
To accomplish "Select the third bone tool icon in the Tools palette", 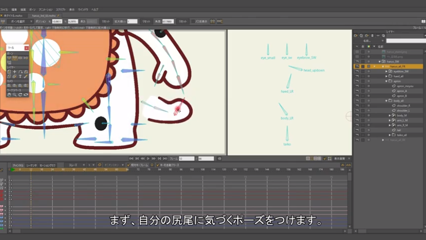I will click(21, 58).
